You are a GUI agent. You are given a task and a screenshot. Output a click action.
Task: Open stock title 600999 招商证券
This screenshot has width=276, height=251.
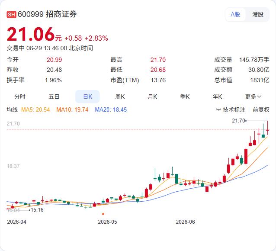(x=47, y=14)
